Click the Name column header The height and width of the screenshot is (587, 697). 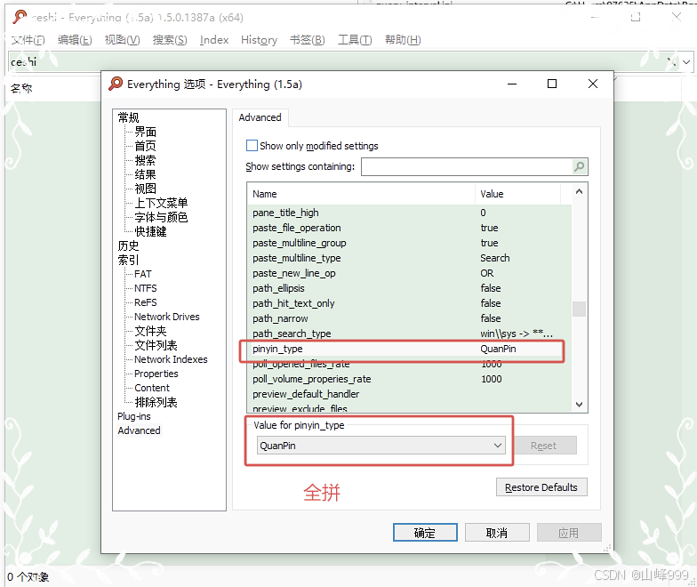click(x=361, y=194)
